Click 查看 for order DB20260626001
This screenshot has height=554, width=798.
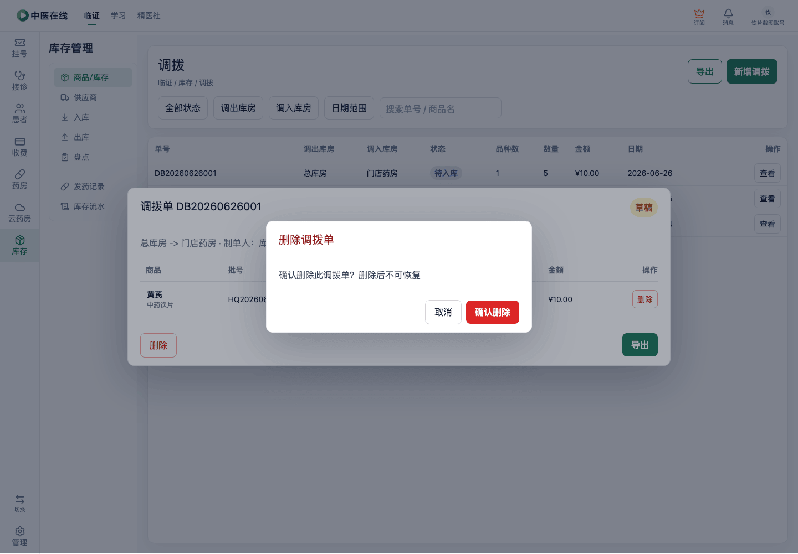pos(768,173)
